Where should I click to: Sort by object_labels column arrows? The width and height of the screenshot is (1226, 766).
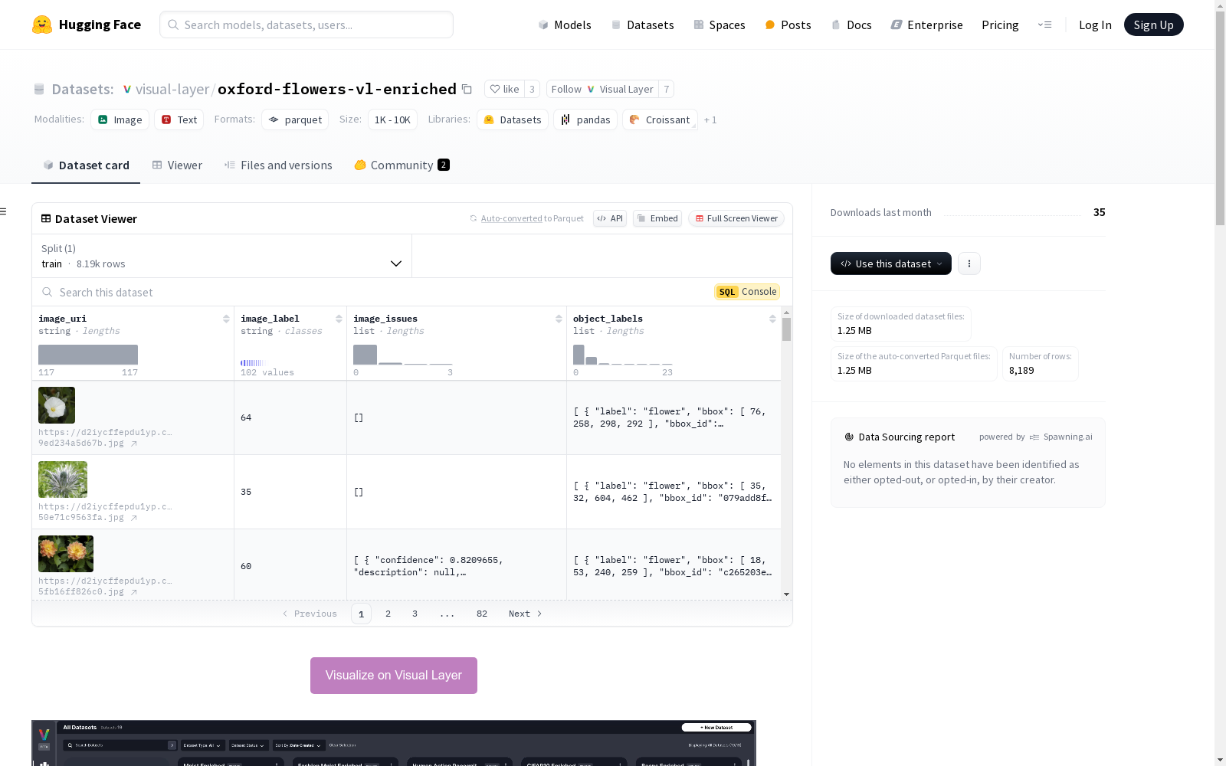tap(772, 319)
